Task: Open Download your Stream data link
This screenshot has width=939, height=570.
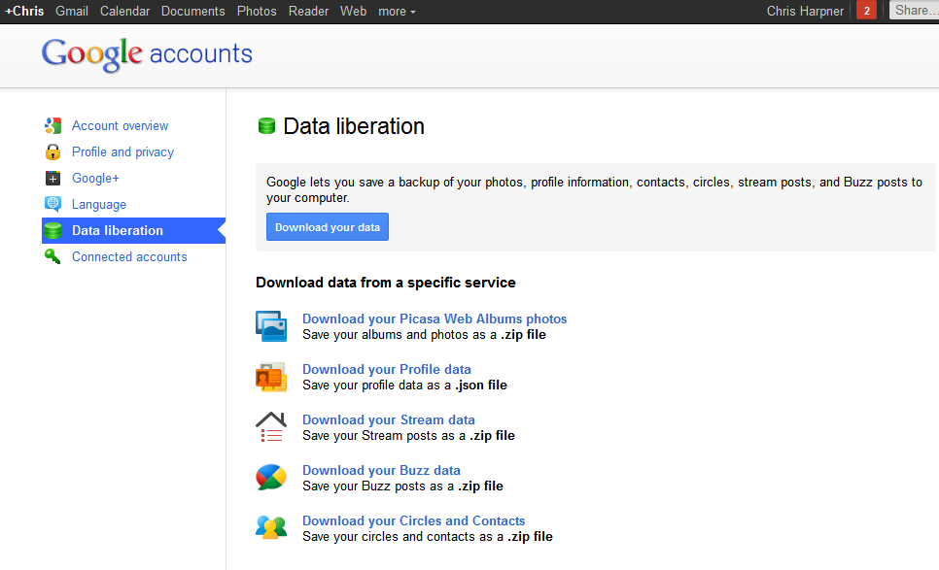Action: pos(388,419)
